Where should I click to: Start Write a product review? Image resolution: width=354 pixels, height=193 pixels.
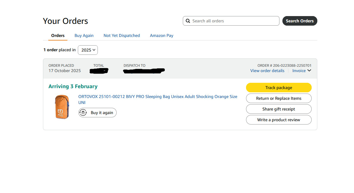click(x=279, y=120)
